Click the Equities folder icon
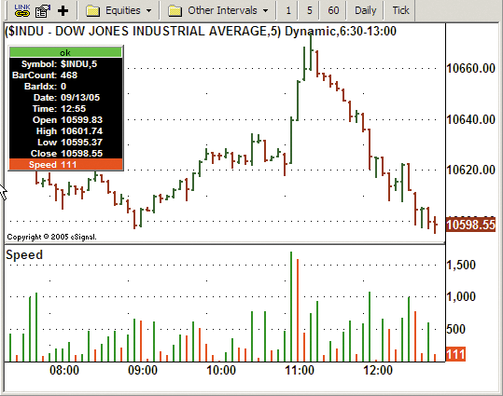Viewport: 503px width, 396px height. 92,11
